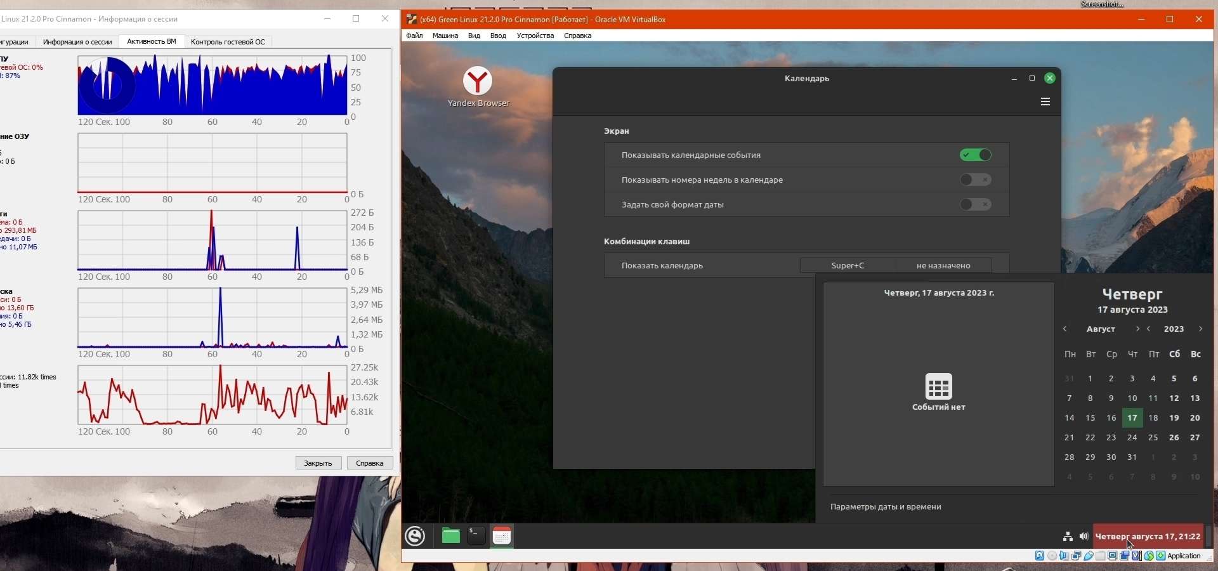Viewport: 1218px width, 571px height.
Task: Click the hard disk activity status icon
Action: pos(1040,556)
